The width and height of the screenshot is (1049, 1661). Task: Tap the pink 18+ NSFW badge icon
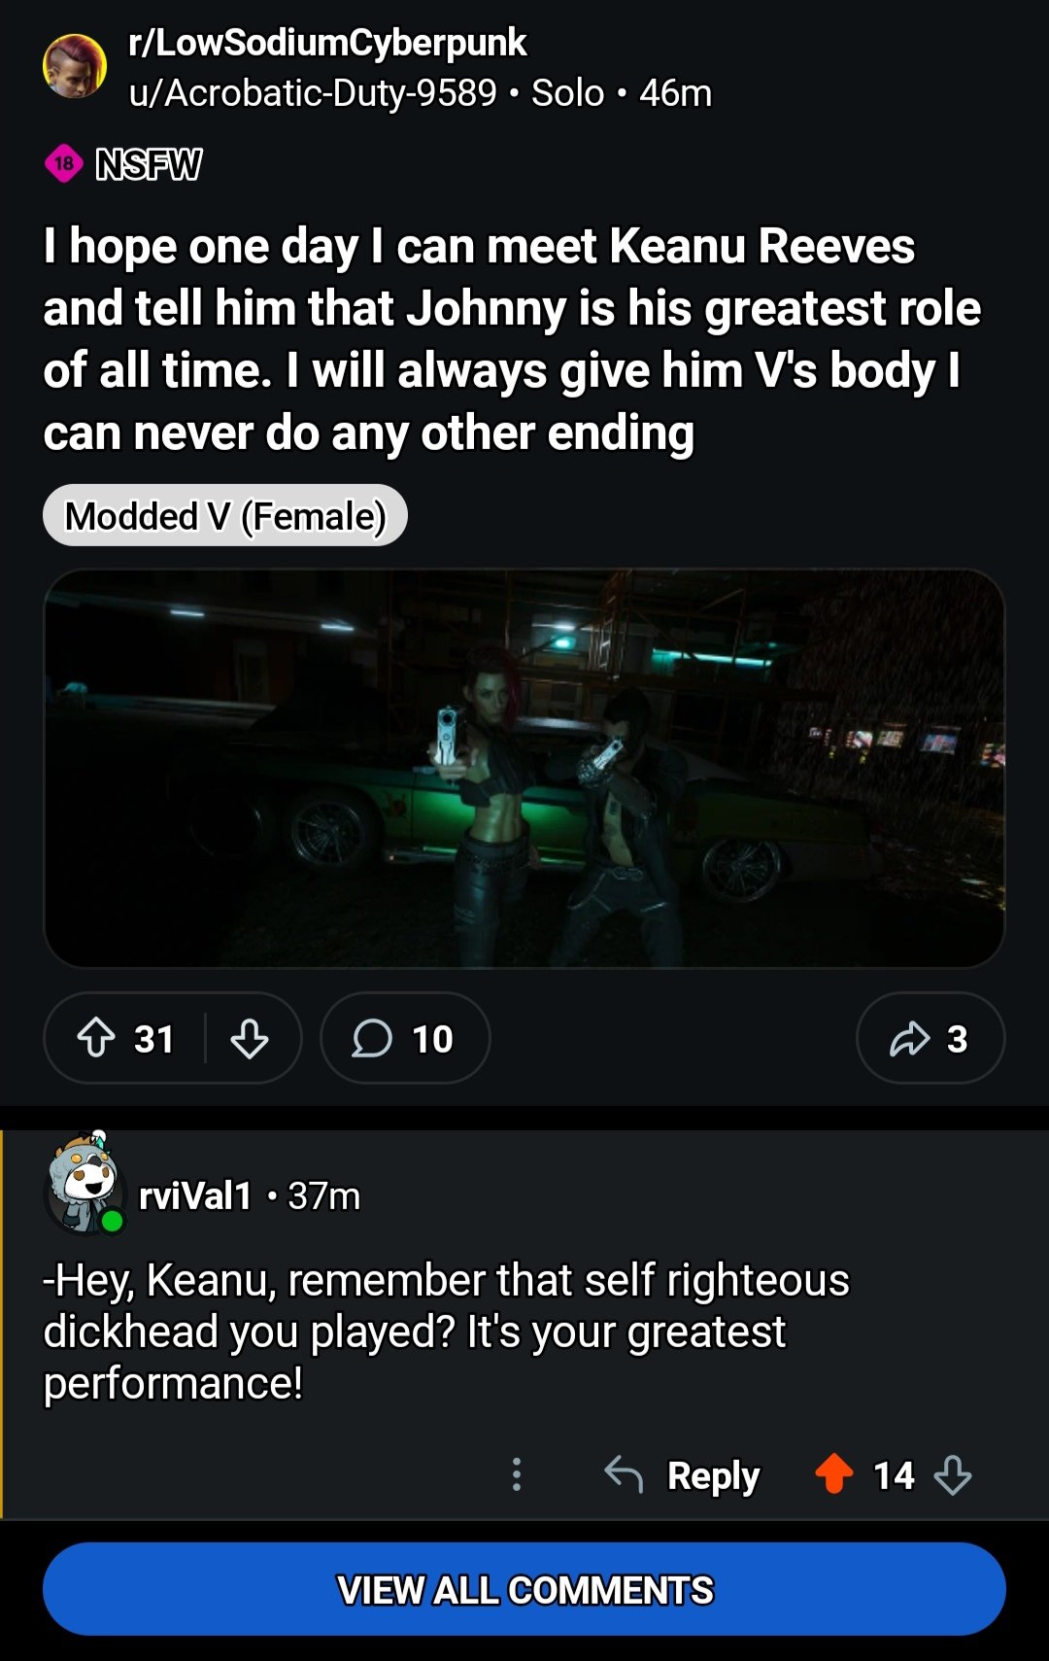coord(64,163)
